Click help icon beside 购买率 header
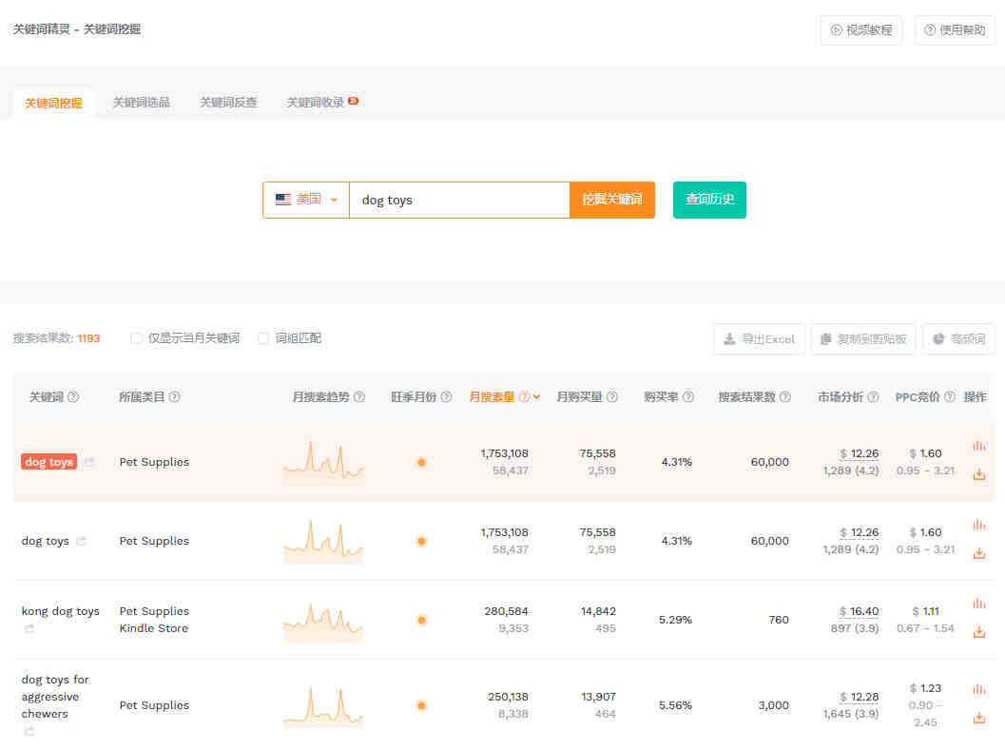The image size is (1005, 749). pos(688,397)
